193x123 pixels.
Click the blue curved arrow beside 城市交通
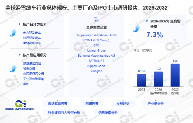(13, 69)
